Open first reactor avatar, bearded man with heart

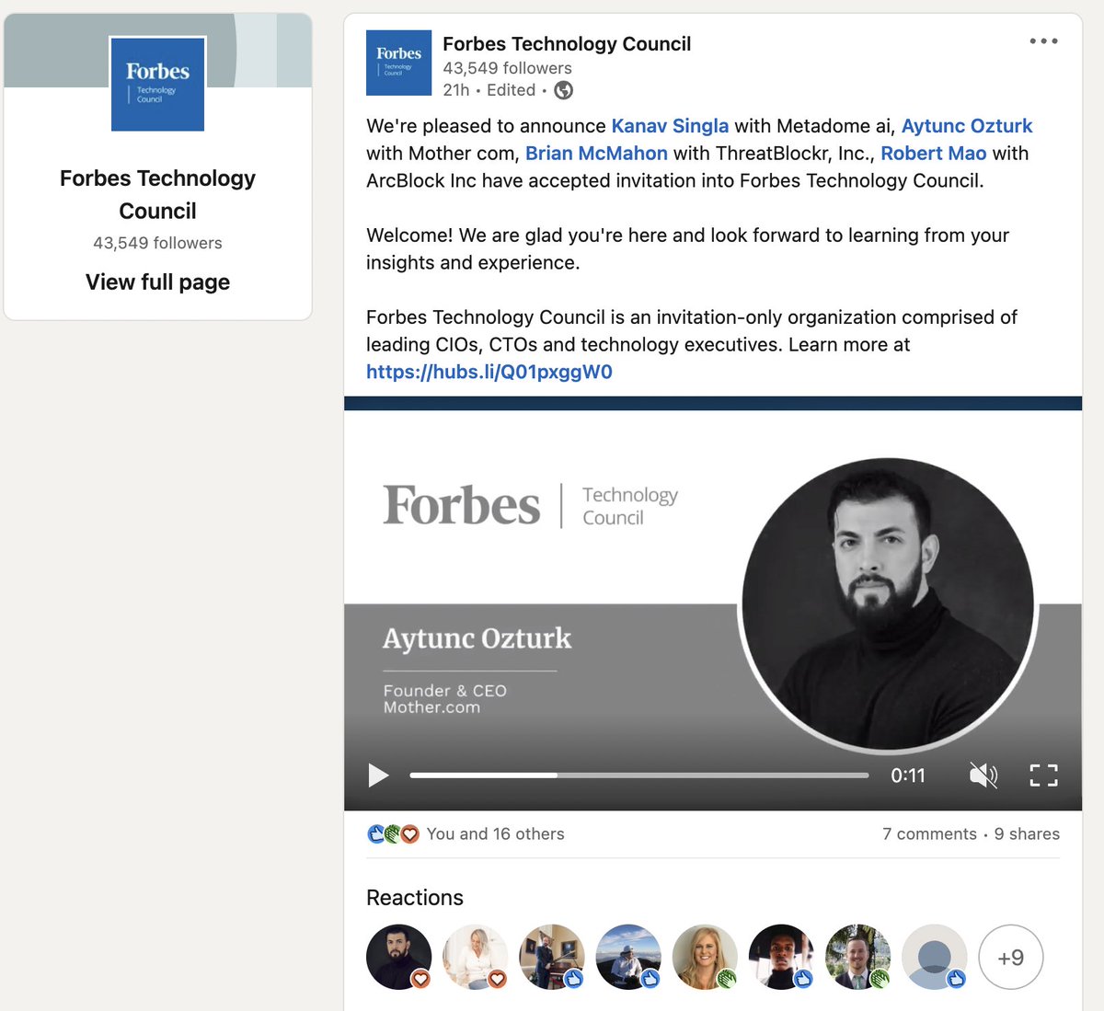pos(398,957)
